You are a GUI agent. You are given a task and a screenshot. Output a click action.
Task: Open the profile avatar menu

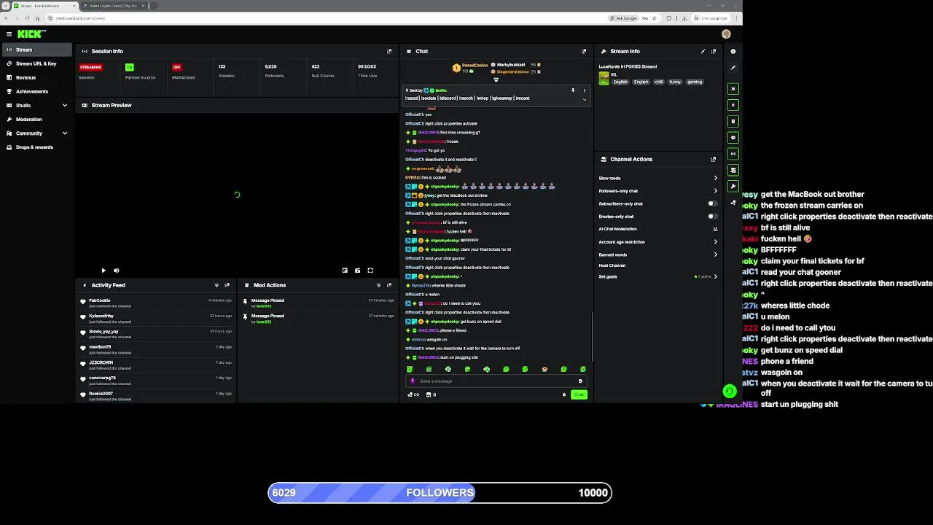(x=726, y=34)
